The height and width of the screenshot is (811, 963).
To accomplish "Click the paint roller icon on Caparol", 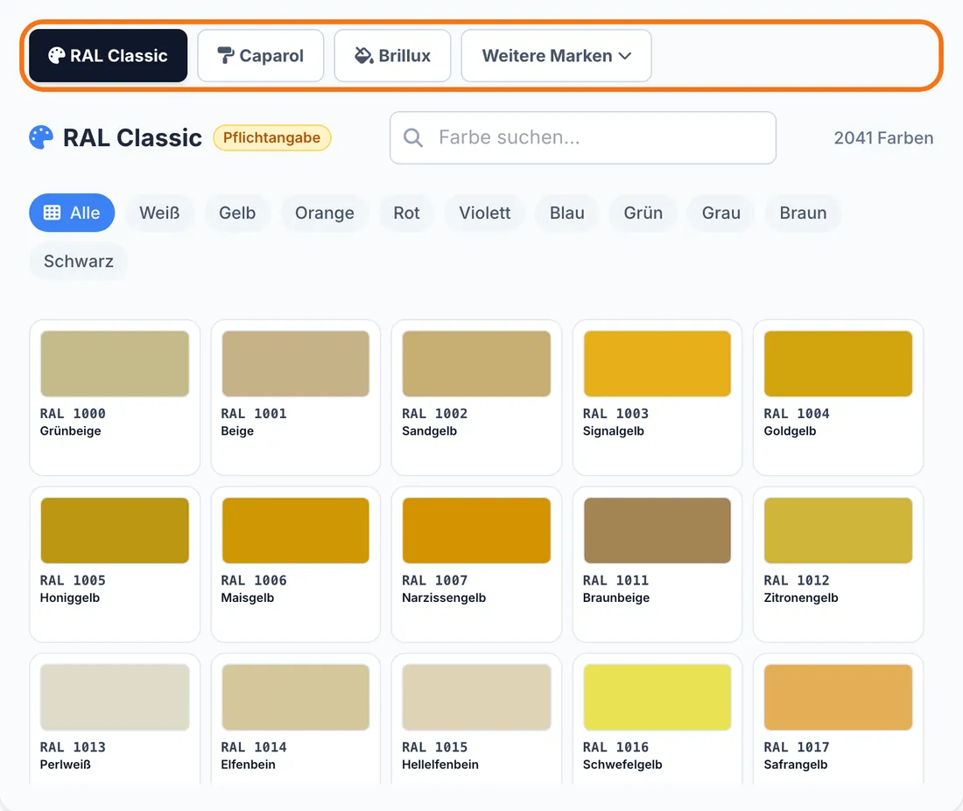I will pos(225,56).
